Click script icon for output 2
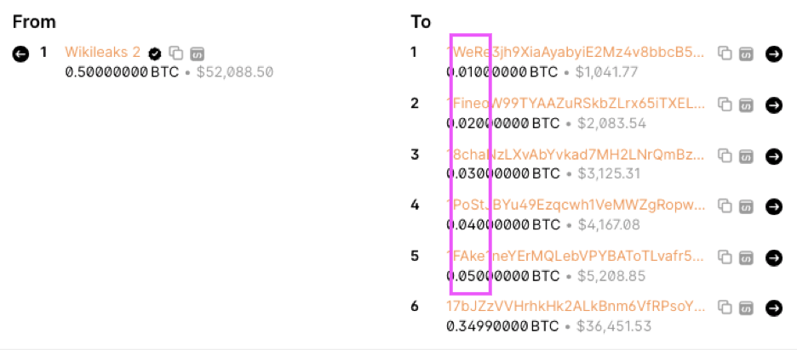This screenshot has width=797, height=350. coord(746,104)
